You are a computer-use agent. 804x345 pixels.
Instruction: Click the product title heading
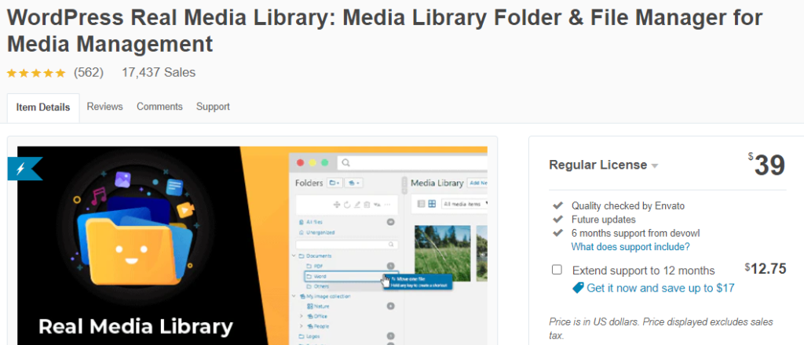[x=385, y=31]
